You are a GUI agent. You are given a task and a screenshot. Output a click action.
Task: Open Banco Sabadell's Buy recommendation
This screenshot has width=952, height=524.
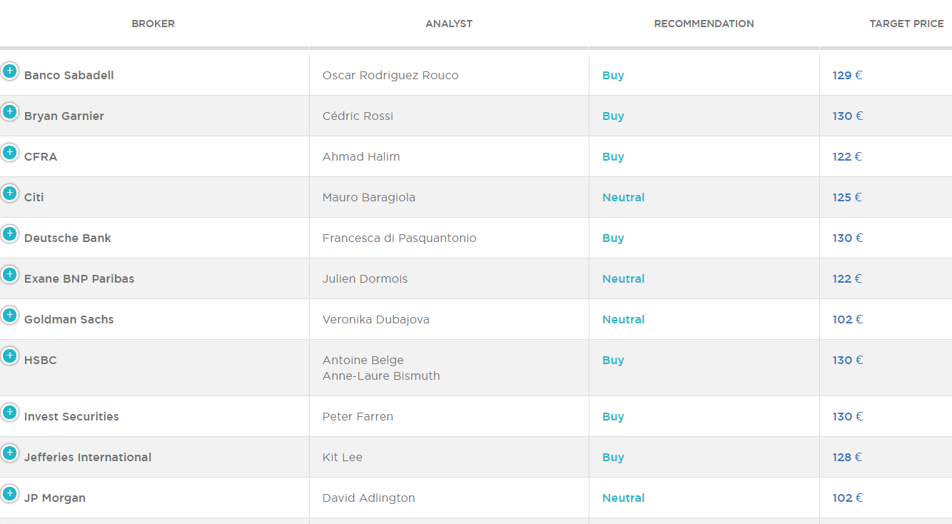pos(613,76)
